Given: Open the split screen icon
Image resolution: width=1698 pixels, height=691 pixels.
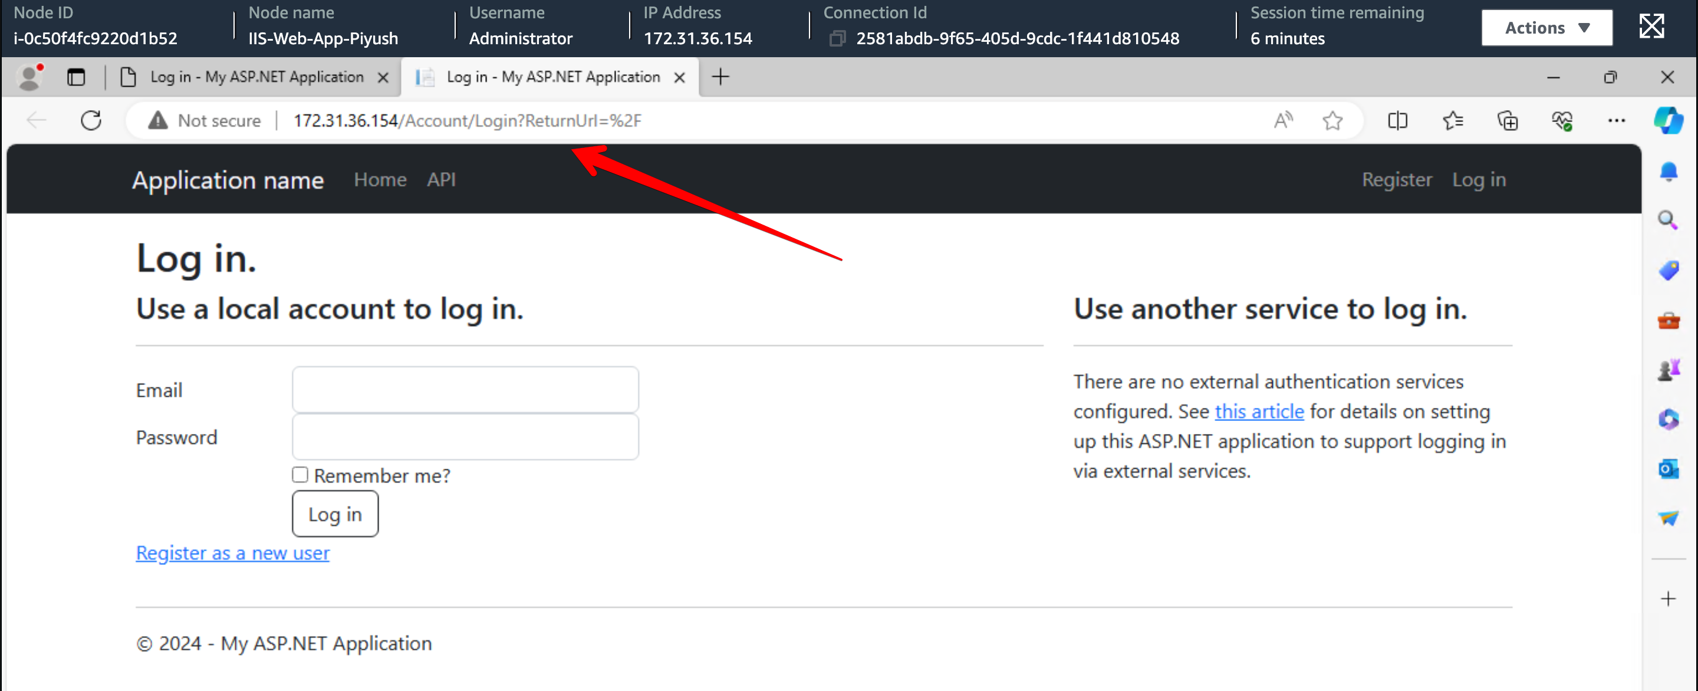Looking at the screenshot, I should 1397,121.
